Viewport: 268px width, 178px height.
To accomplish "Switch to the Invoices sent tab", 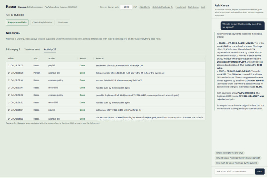I will [32, 49].
